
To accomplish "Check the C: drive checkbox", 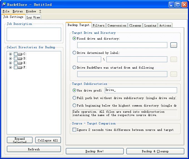I will point(16,54).
